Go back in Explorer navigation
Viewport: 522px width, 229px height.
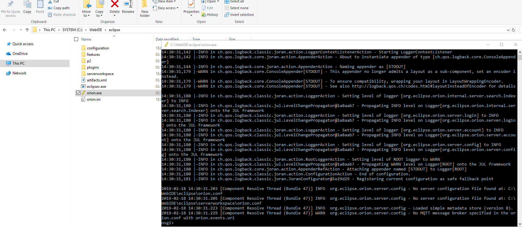pyautogui.click(x=5, y=30)
